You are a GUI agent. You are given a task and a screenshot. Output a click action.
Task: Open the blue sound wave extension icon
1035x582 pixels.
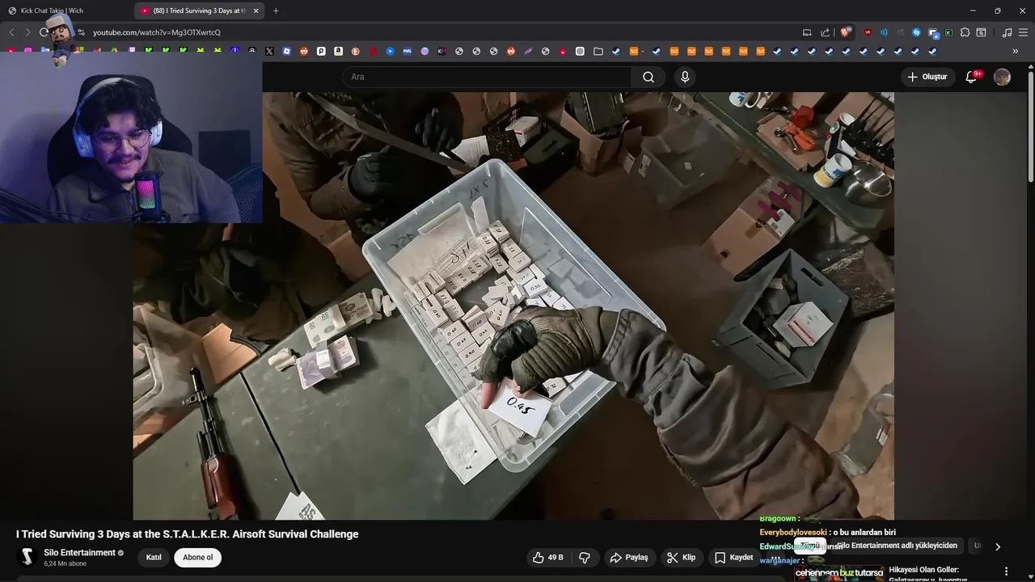click(x=884, y=32)
